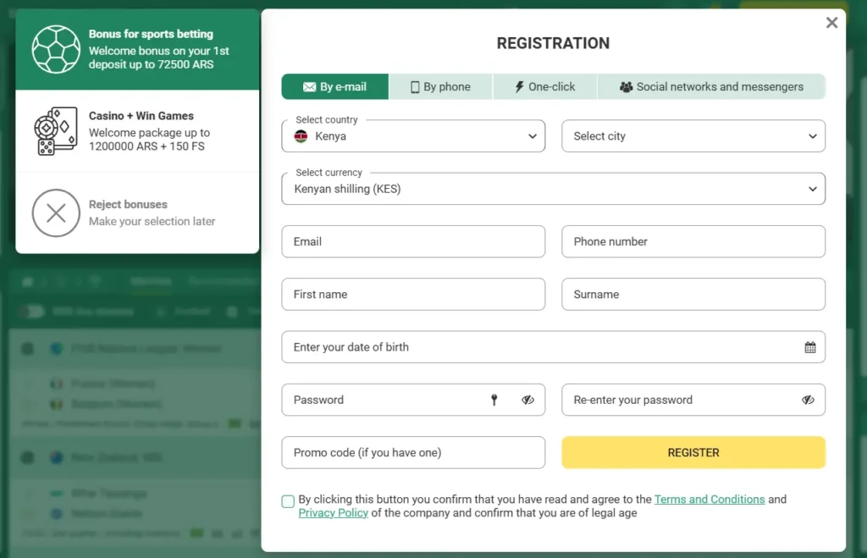Click the casino cards and dice icon
Image resolution: width=867 pixels, height=558 pixels.
click(55, 131)
